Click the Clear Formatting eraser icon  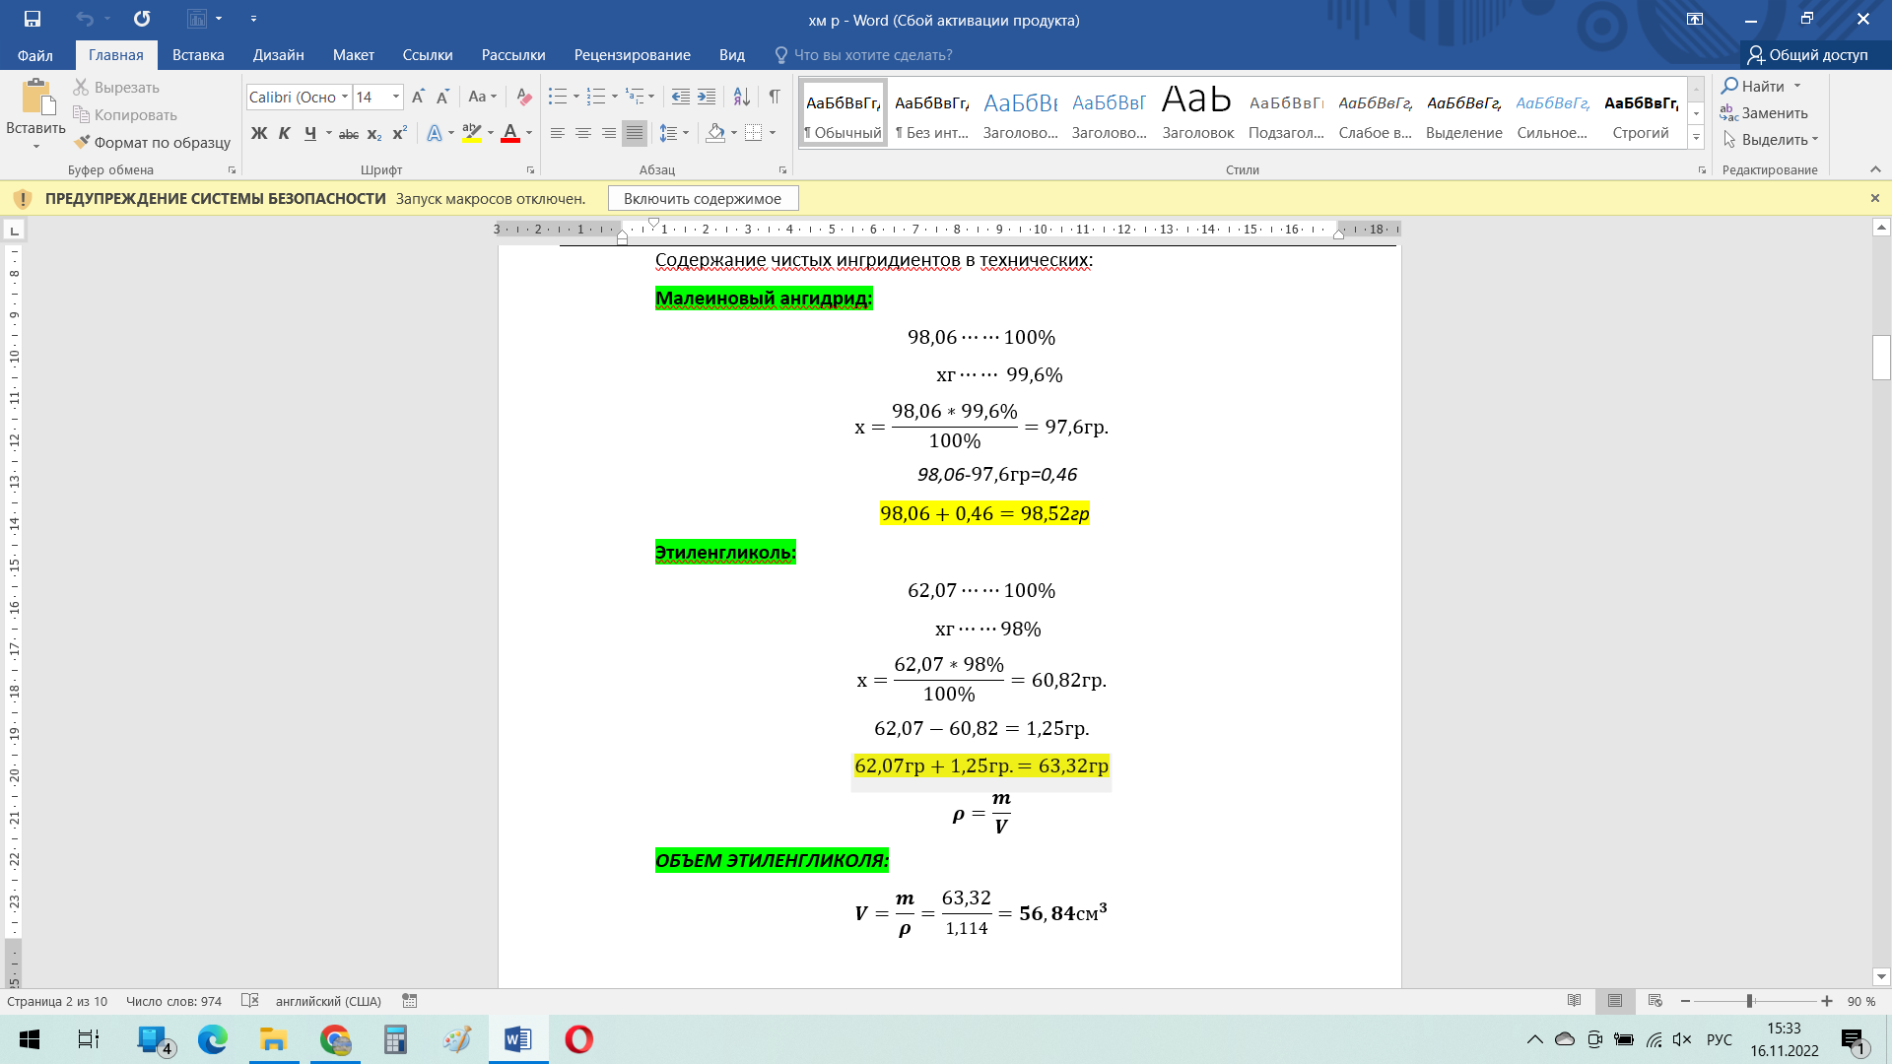524,97
